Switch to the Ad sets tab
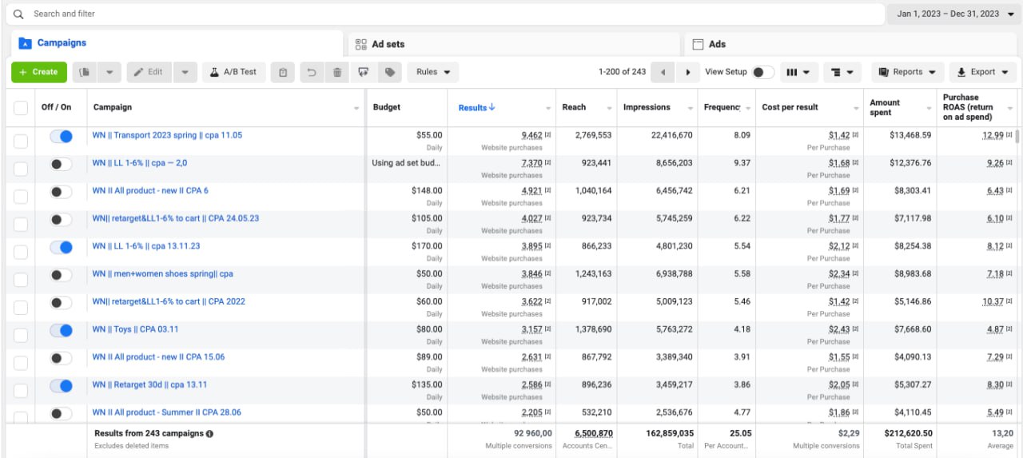The image size is (1023, 458). (388, 44)
